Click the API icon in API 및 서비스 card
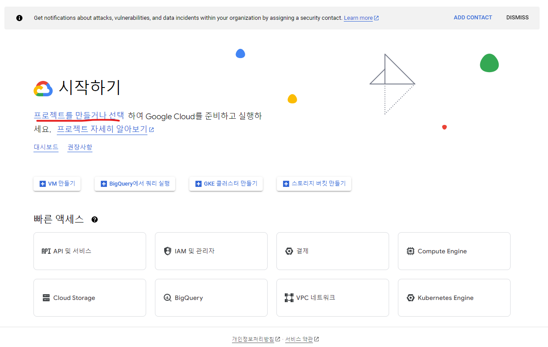This screenshot has height=347, width=548. click(46, 251)
